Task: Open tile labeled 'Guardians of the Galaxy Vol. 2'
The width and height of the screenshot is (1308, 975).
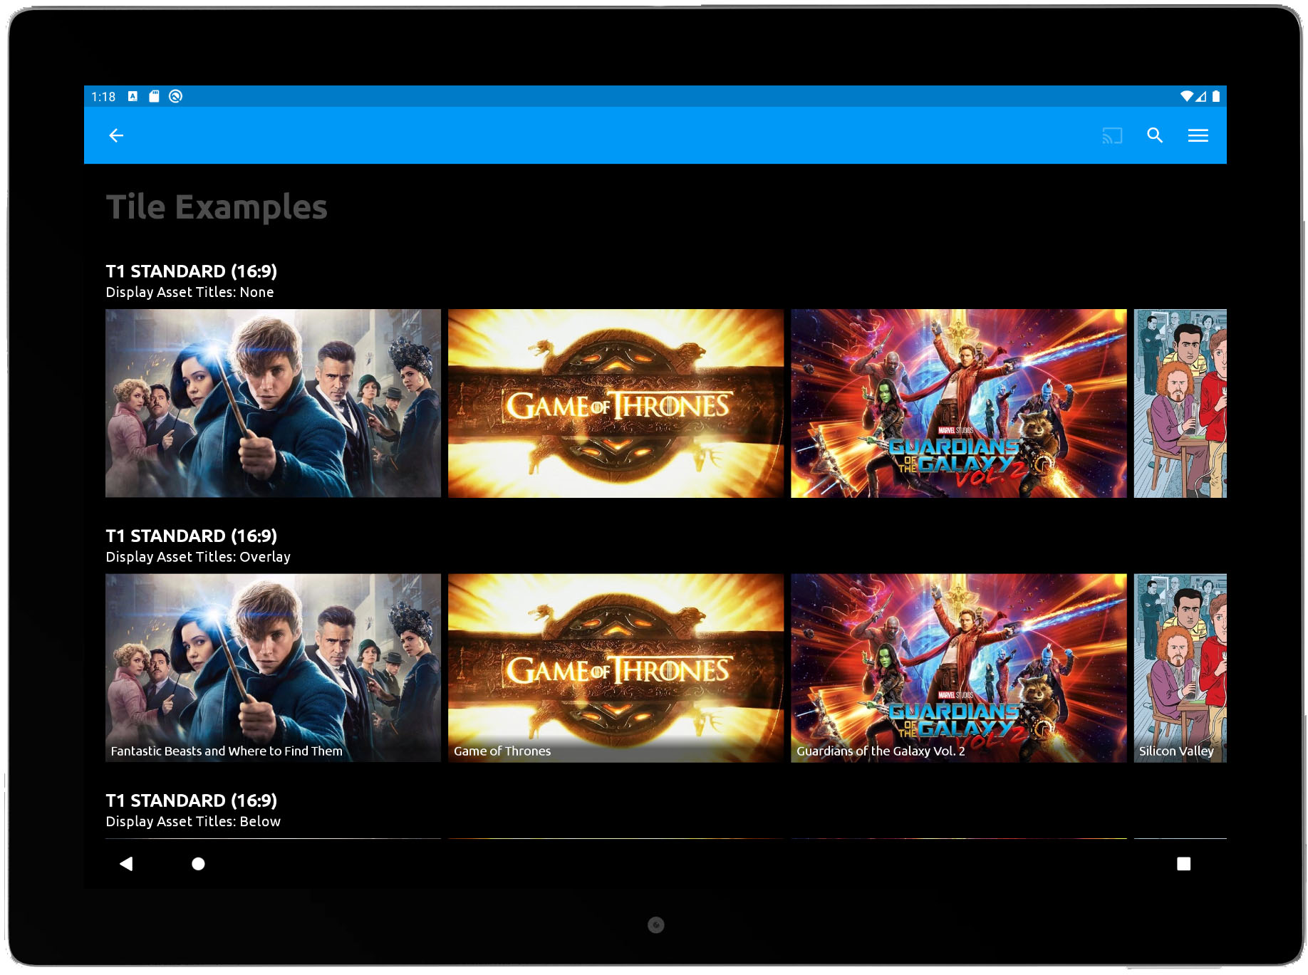Action: [959, 668]
